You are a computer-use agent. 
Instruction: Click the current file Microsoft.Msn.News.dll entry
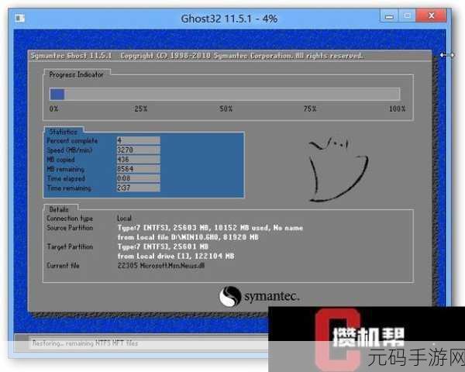click(x=161, y=266)
